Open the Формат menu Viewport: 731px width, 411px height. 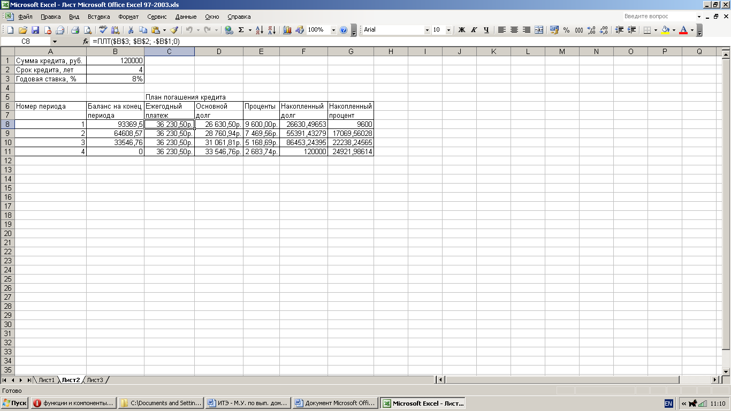pos(128,17)
